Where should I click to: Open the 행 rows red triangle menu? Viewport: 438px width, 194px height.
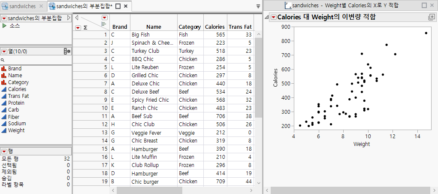pos(4,151)
